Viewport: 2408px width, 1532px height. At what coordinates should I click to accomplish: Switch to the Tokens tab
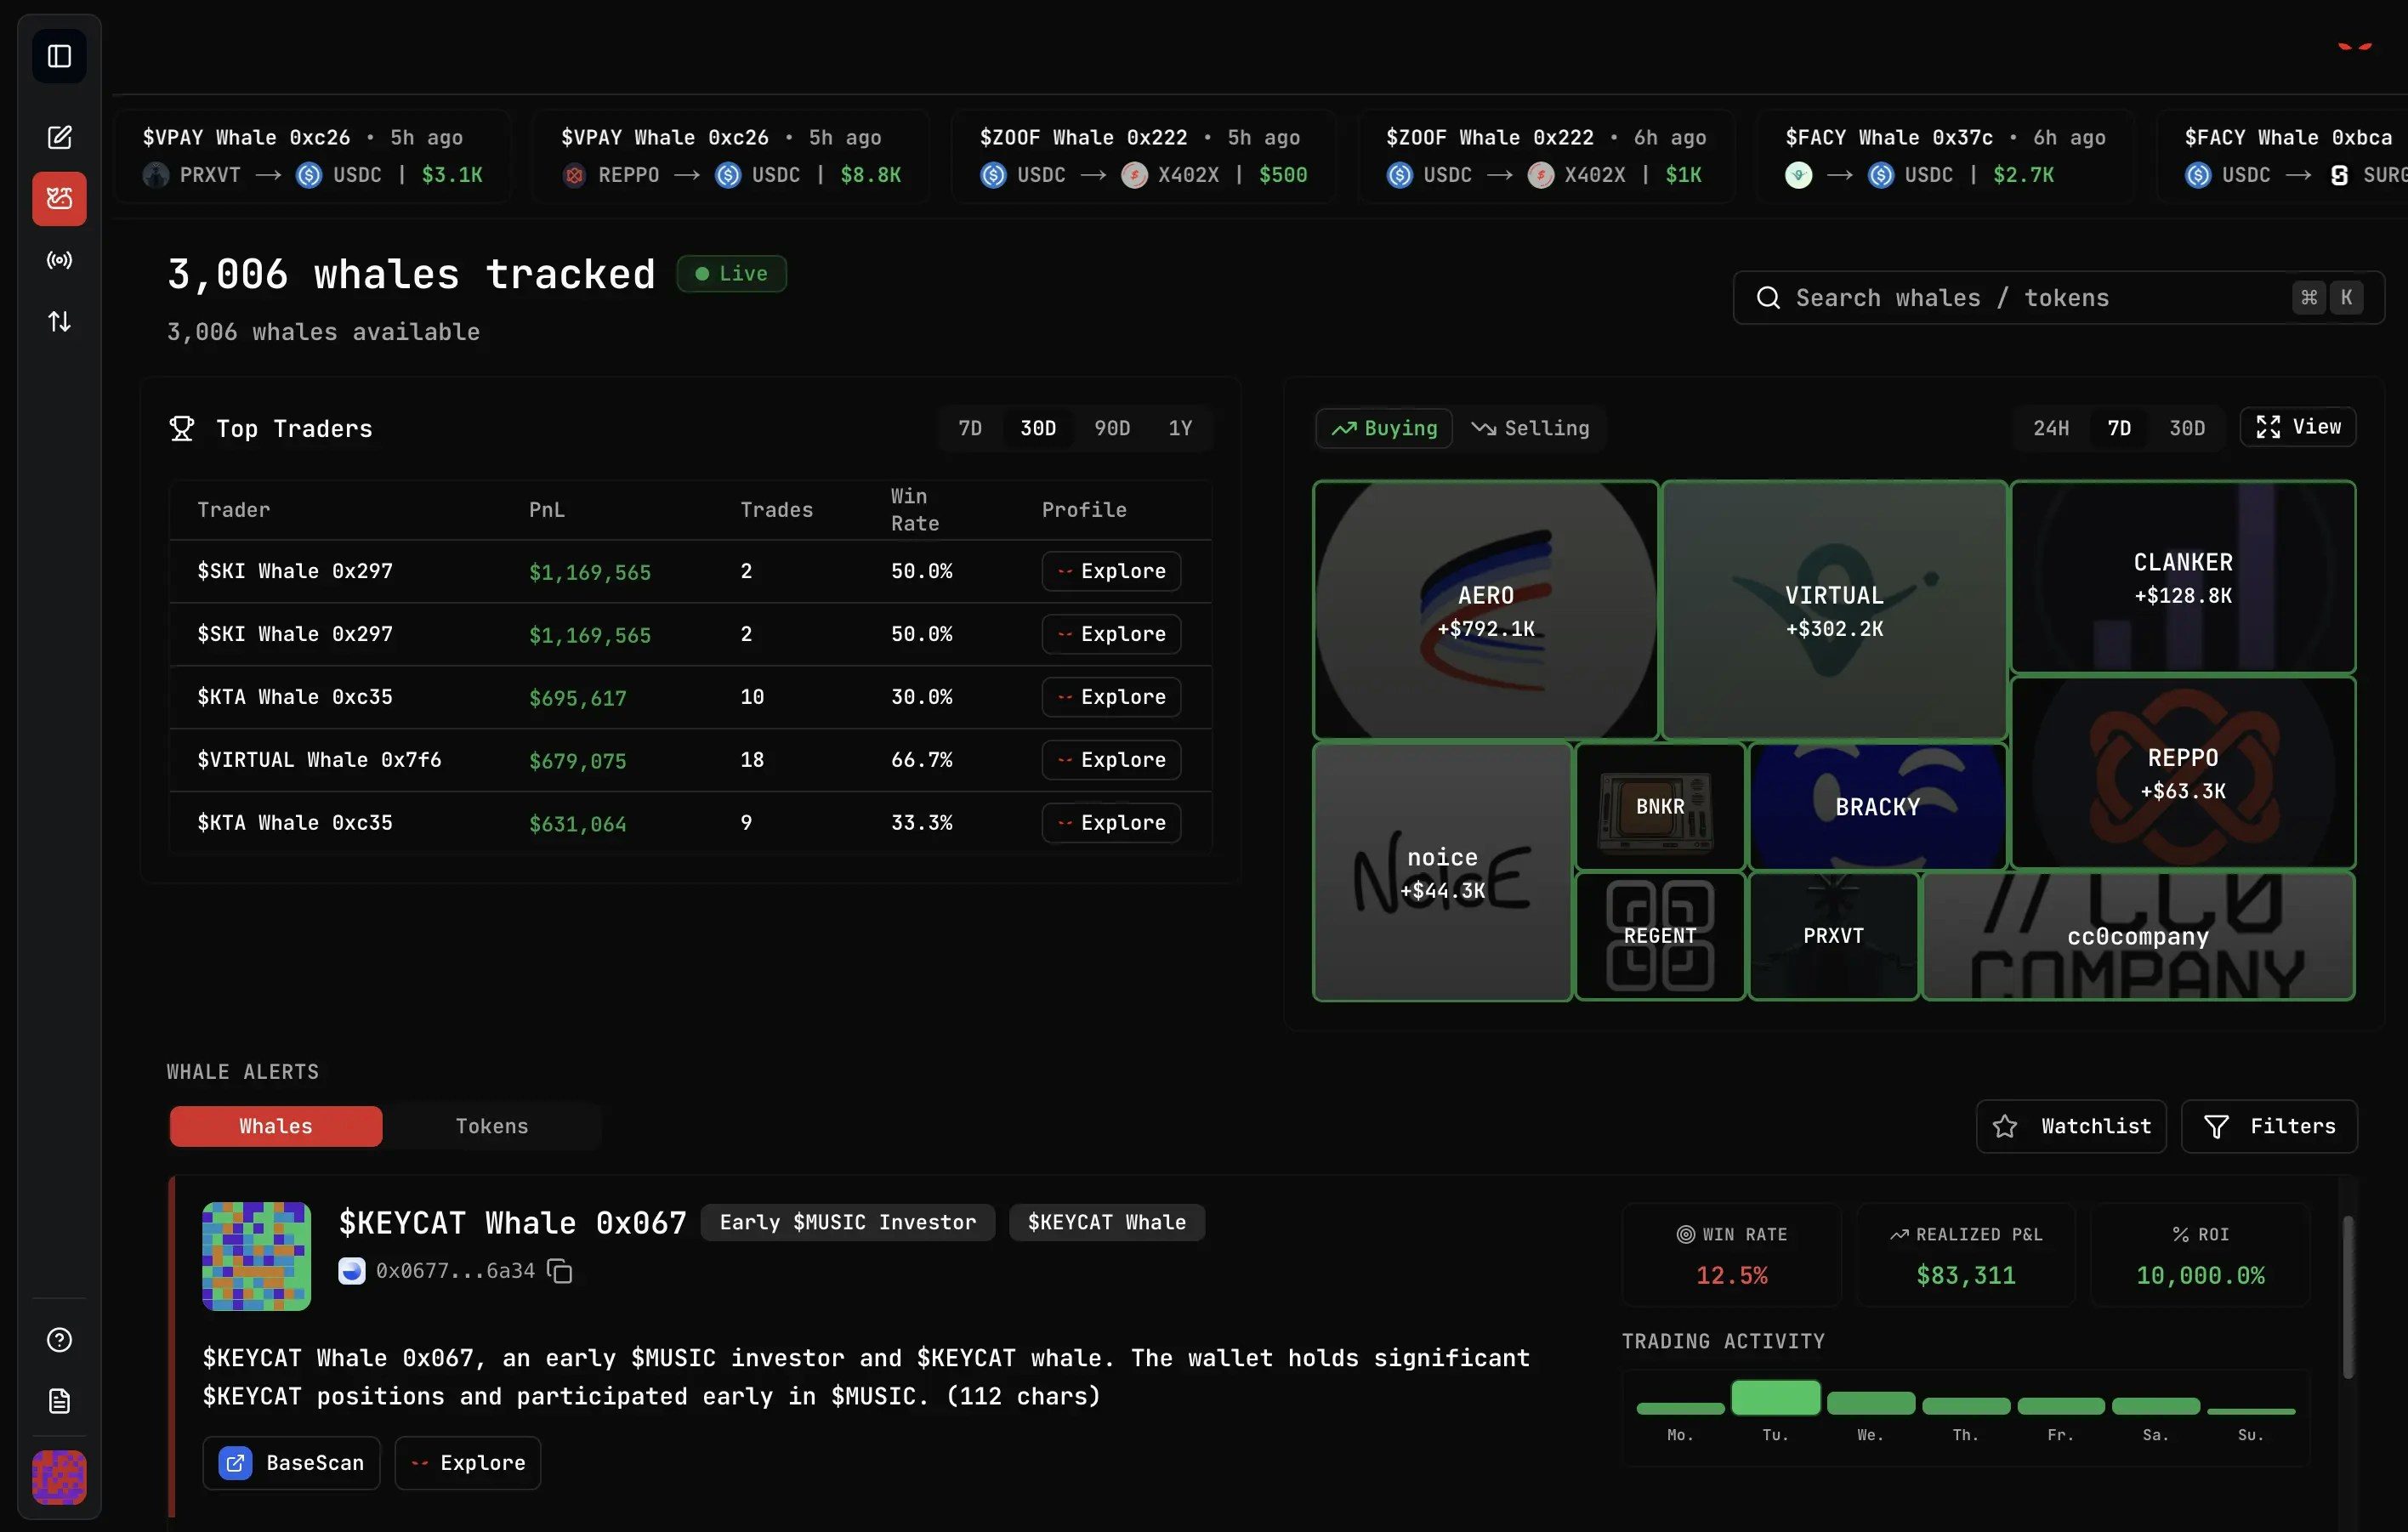click(x=491, y=1126)
